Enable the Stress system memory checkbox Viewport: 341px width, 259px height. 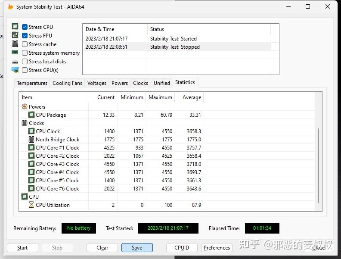point(25,53)
